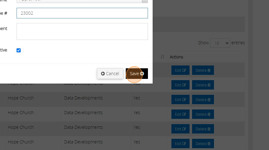This screenshot has height=150, width=269.
Task: Click the Actions column header
Action: pos(176,57)
